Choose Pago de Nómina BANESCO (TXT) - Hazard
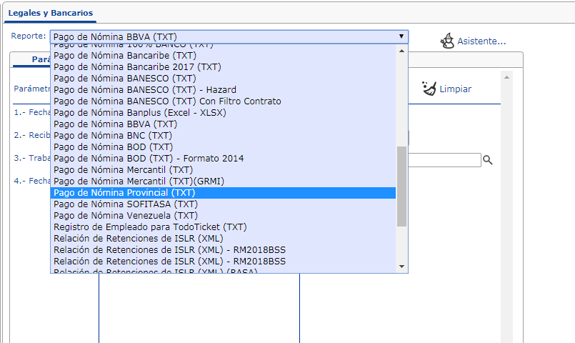This screenshot has width=575, height=343. [223, 90]
